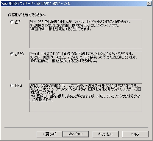Go back with the 戻る(B) button
The image size is (153, 141).
(x=49, y=134)
